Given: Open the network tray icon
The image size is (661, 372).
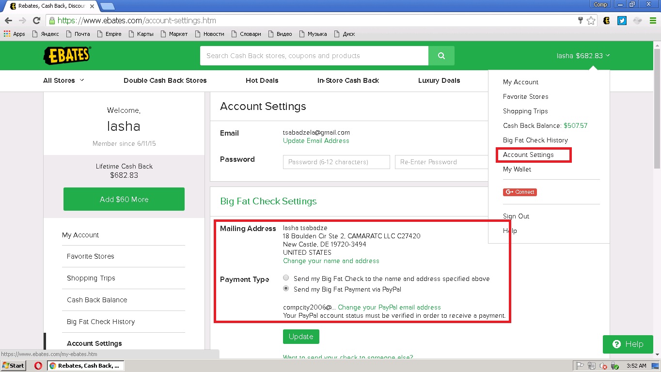Looking at the screenshot, I should pos(592,366).
